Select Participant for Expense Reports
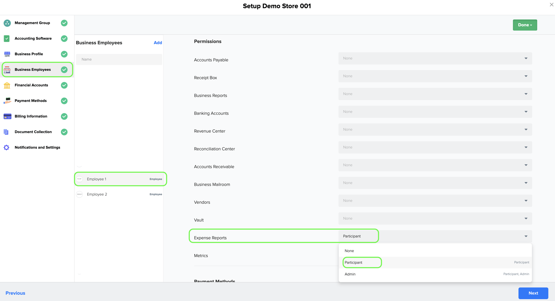 353,263
